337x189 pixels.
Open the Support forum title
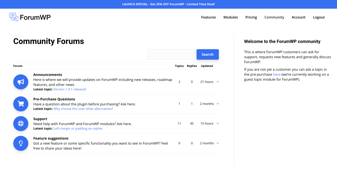tap(40, 119)
